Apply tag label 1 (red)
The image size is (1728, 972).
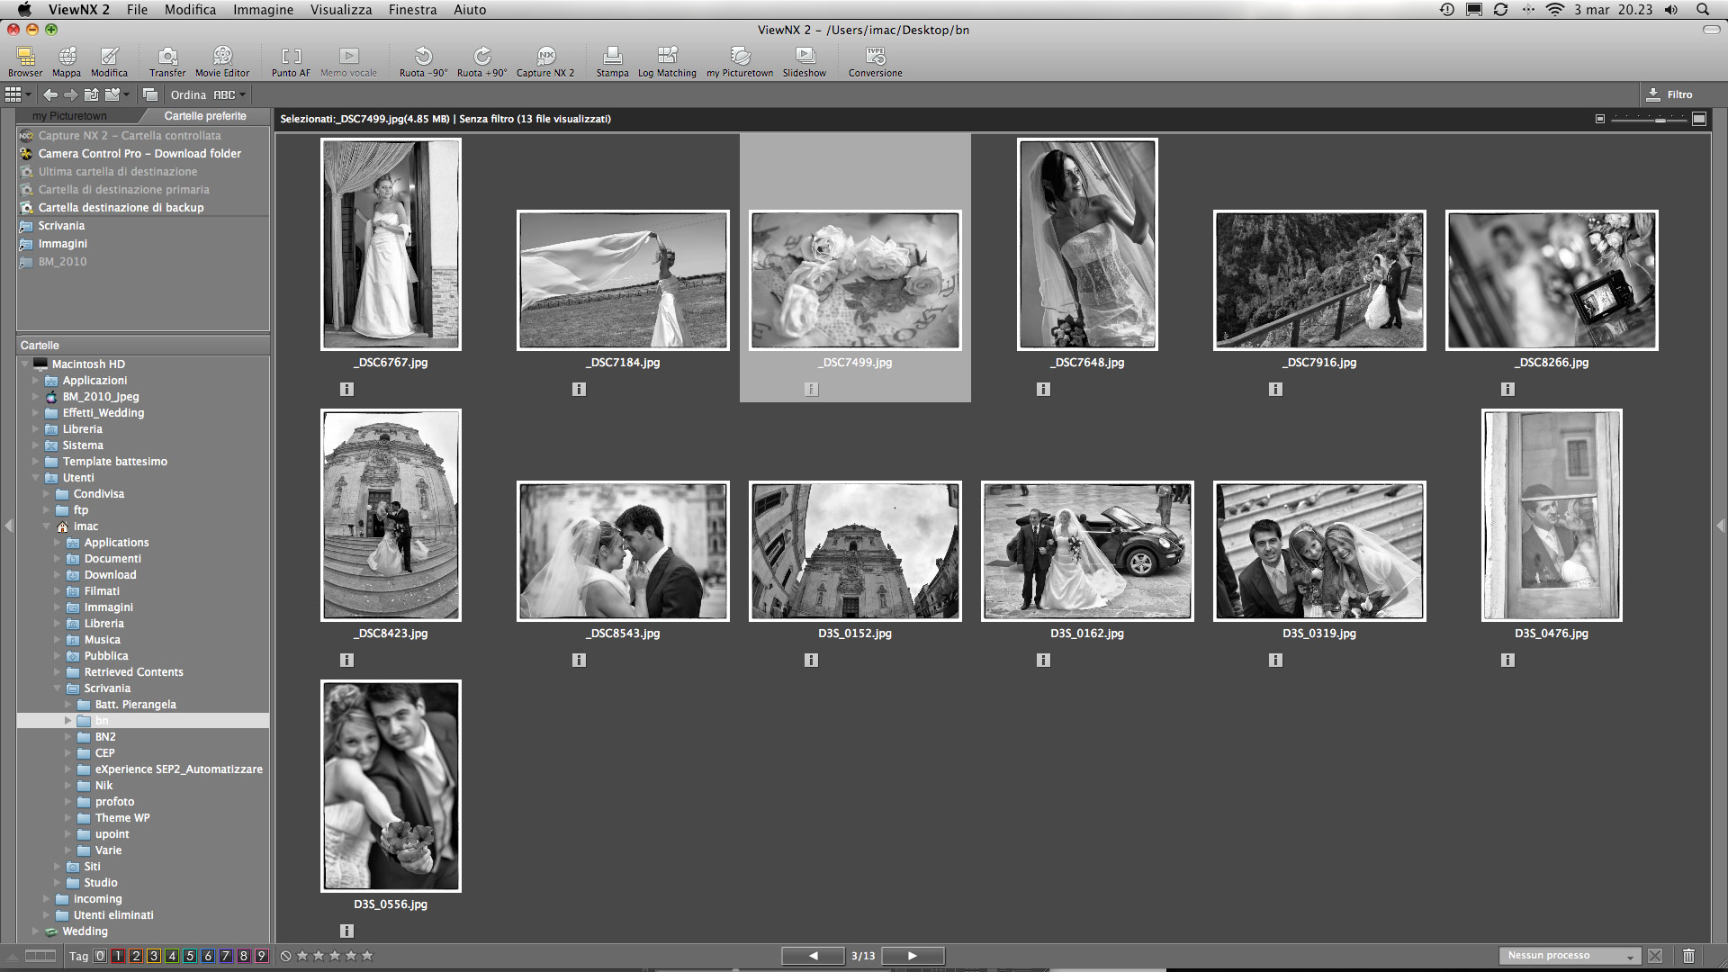pos(118,956)
